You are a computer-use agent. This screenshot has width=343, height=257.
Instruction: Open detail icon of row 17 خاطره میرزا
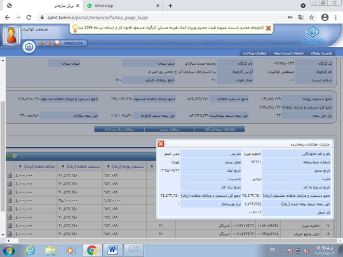10,225
